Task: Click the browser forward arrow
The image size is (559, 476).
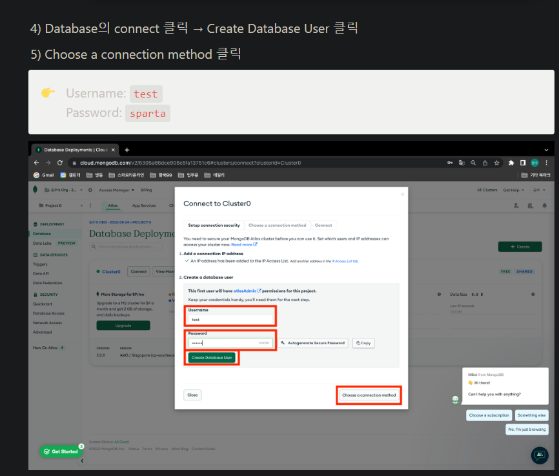Action: tap(48, 163)
